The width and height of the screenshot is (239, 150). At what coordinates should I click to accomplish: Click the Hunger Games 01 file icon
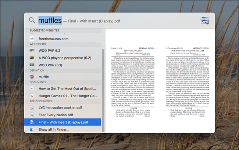(32, 96)
